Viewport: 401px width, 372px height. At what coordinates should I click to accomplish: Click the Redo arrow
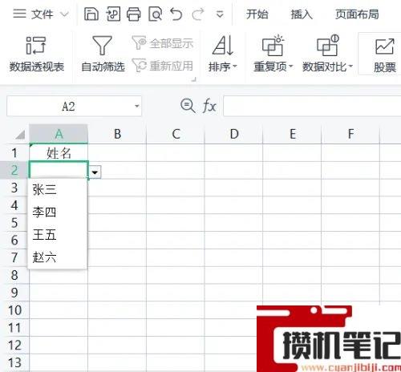[198, 14]
